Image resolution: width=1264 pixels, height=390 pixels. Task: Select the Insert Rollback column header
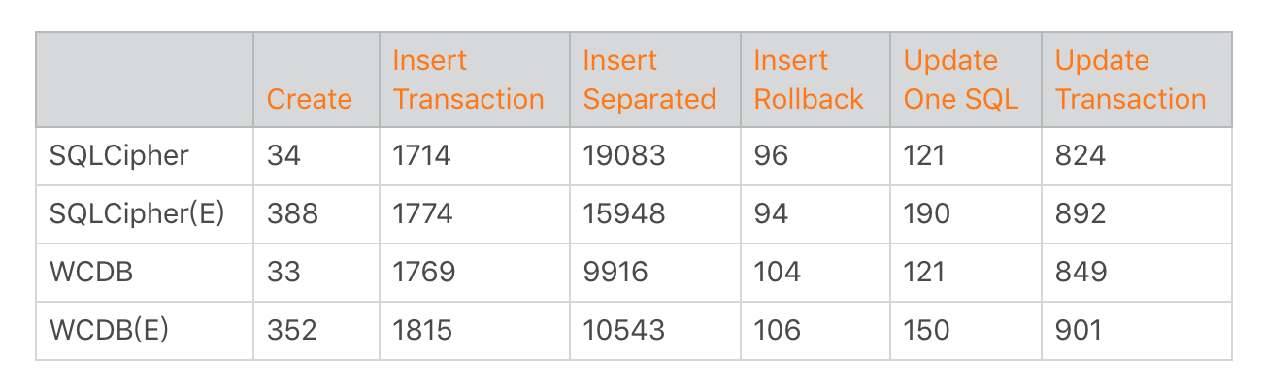(x=809, y=80)
